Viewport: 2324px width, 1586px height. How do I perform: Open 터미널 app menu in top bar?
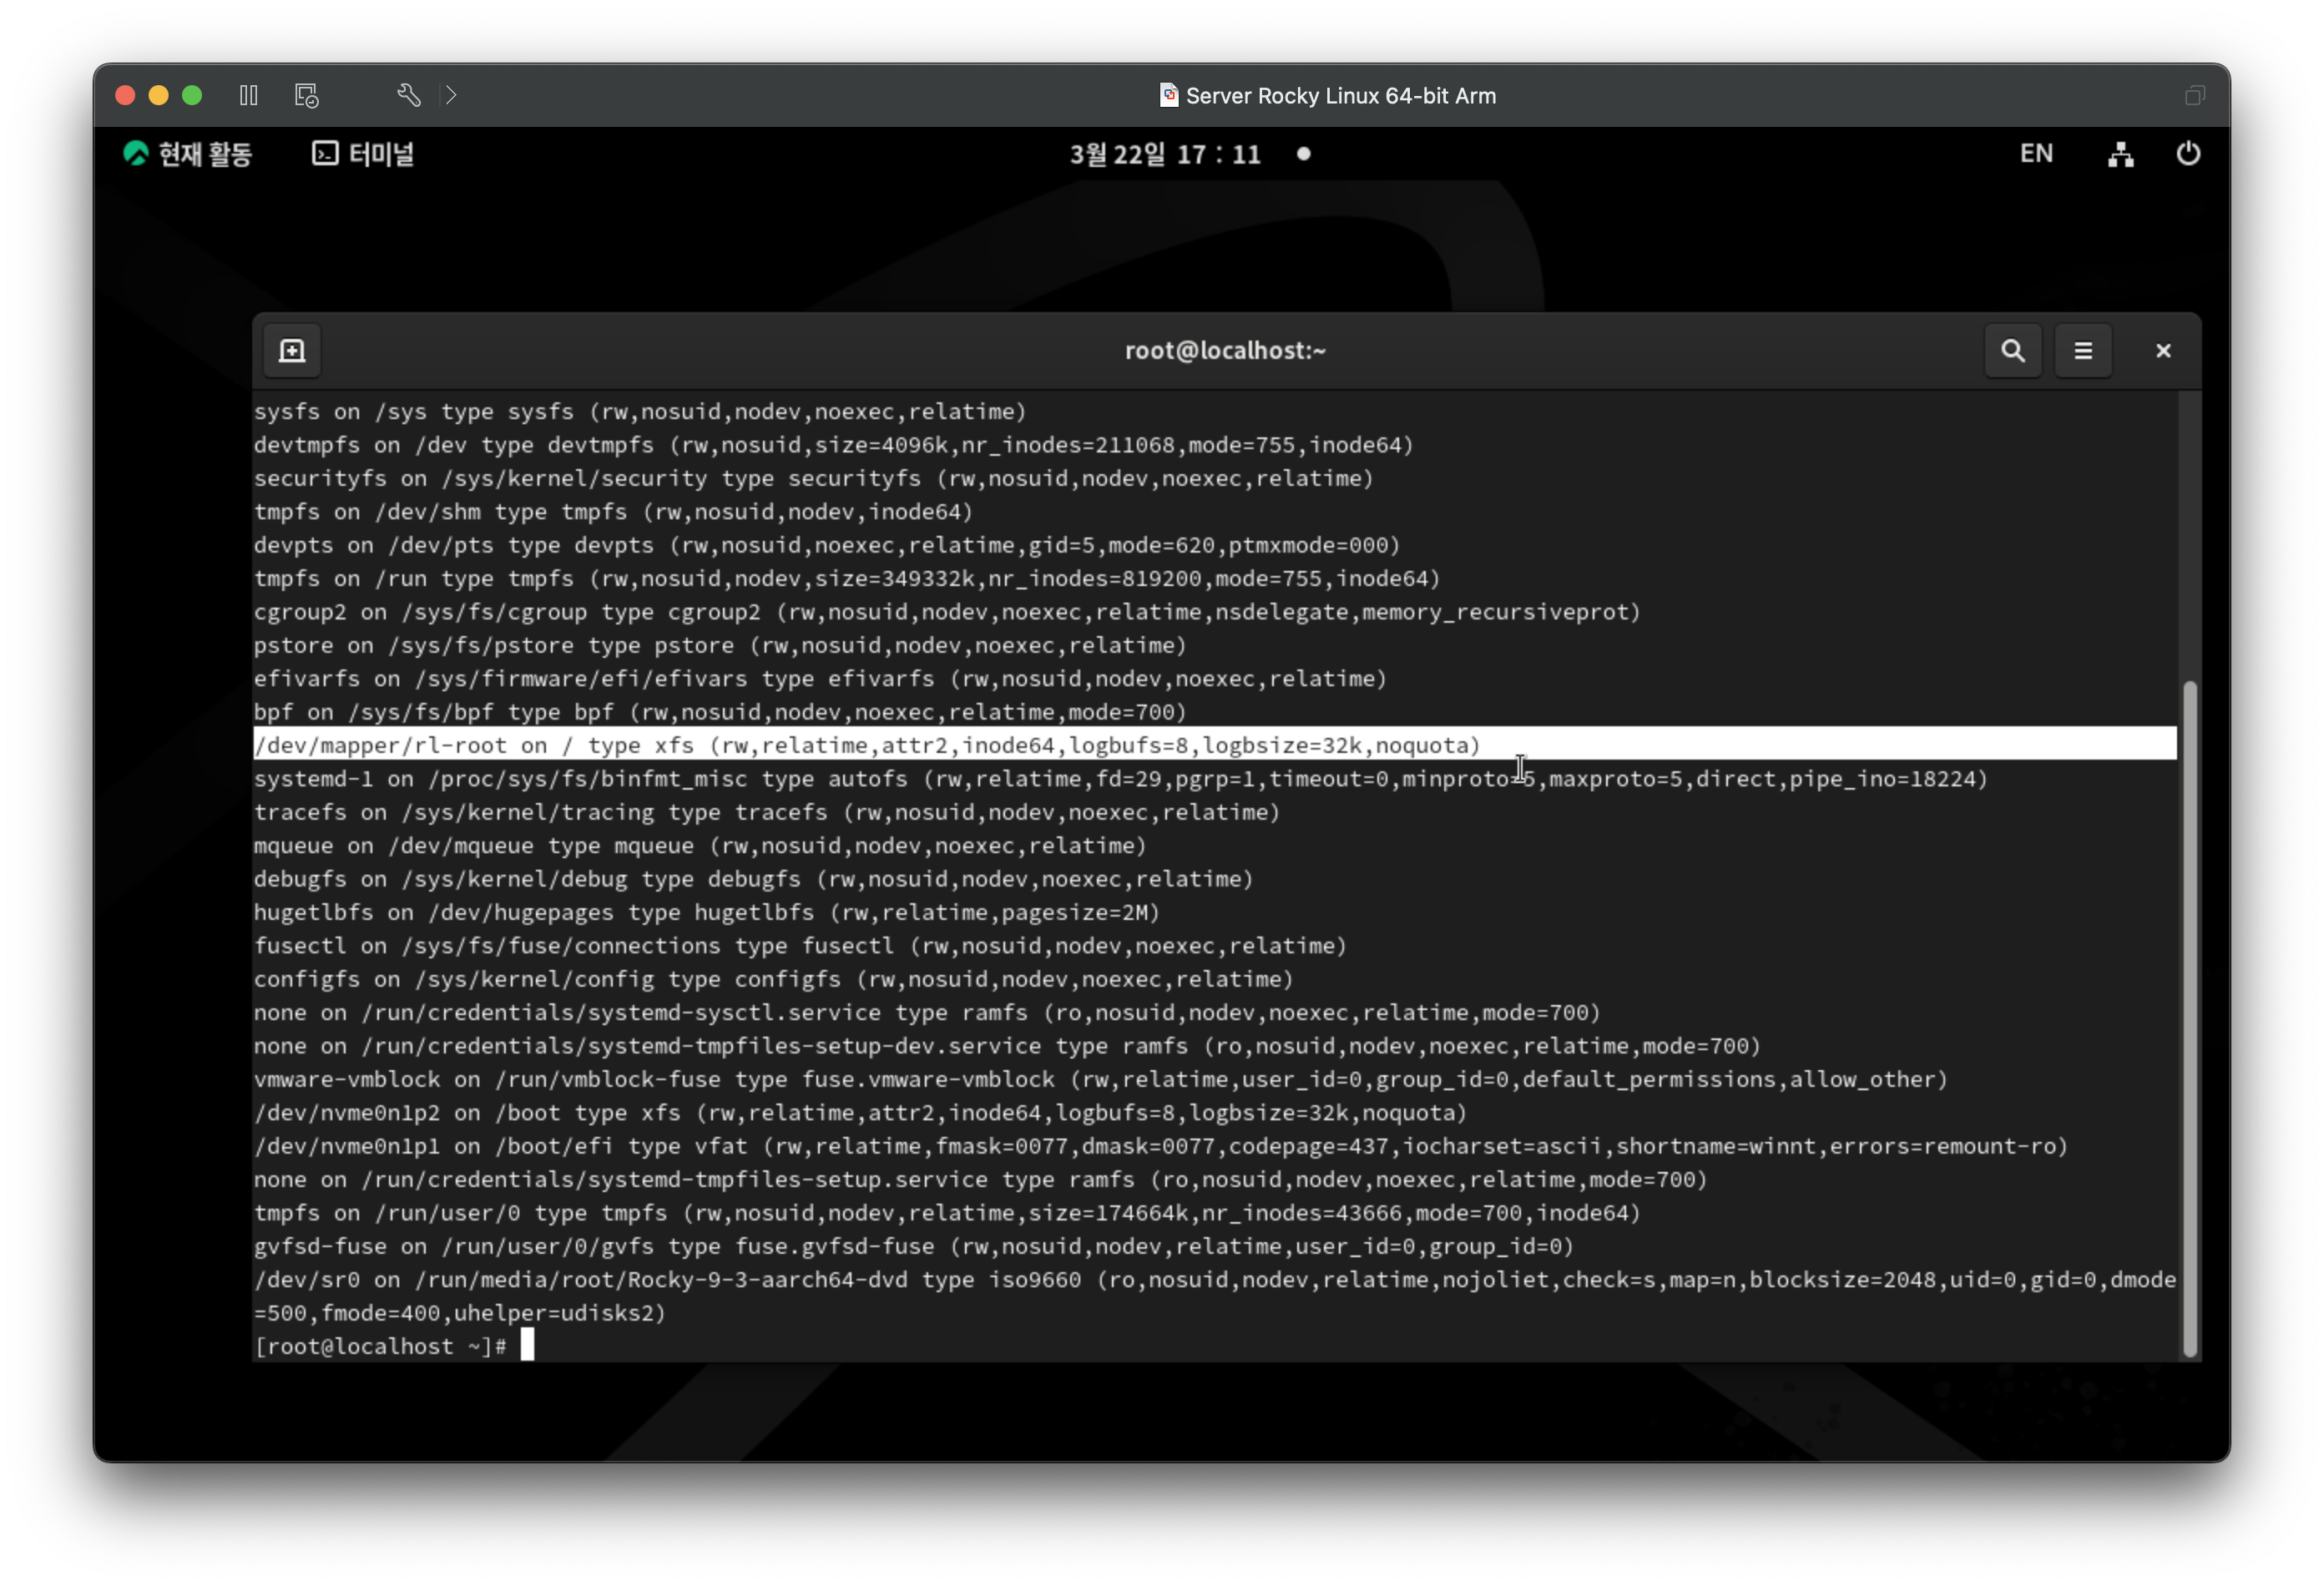click(x=363, y=154)
